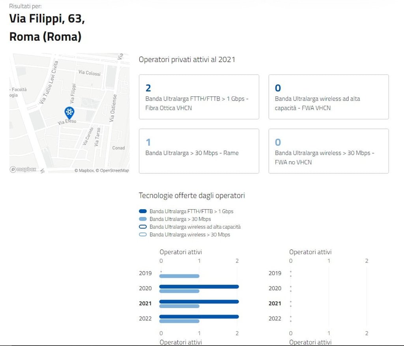Image resolution: width=404 pixels, height=346 pixels.
Task: Select the > 30 Mbps Rame card showing 1
Action: [x=199, y=151]
